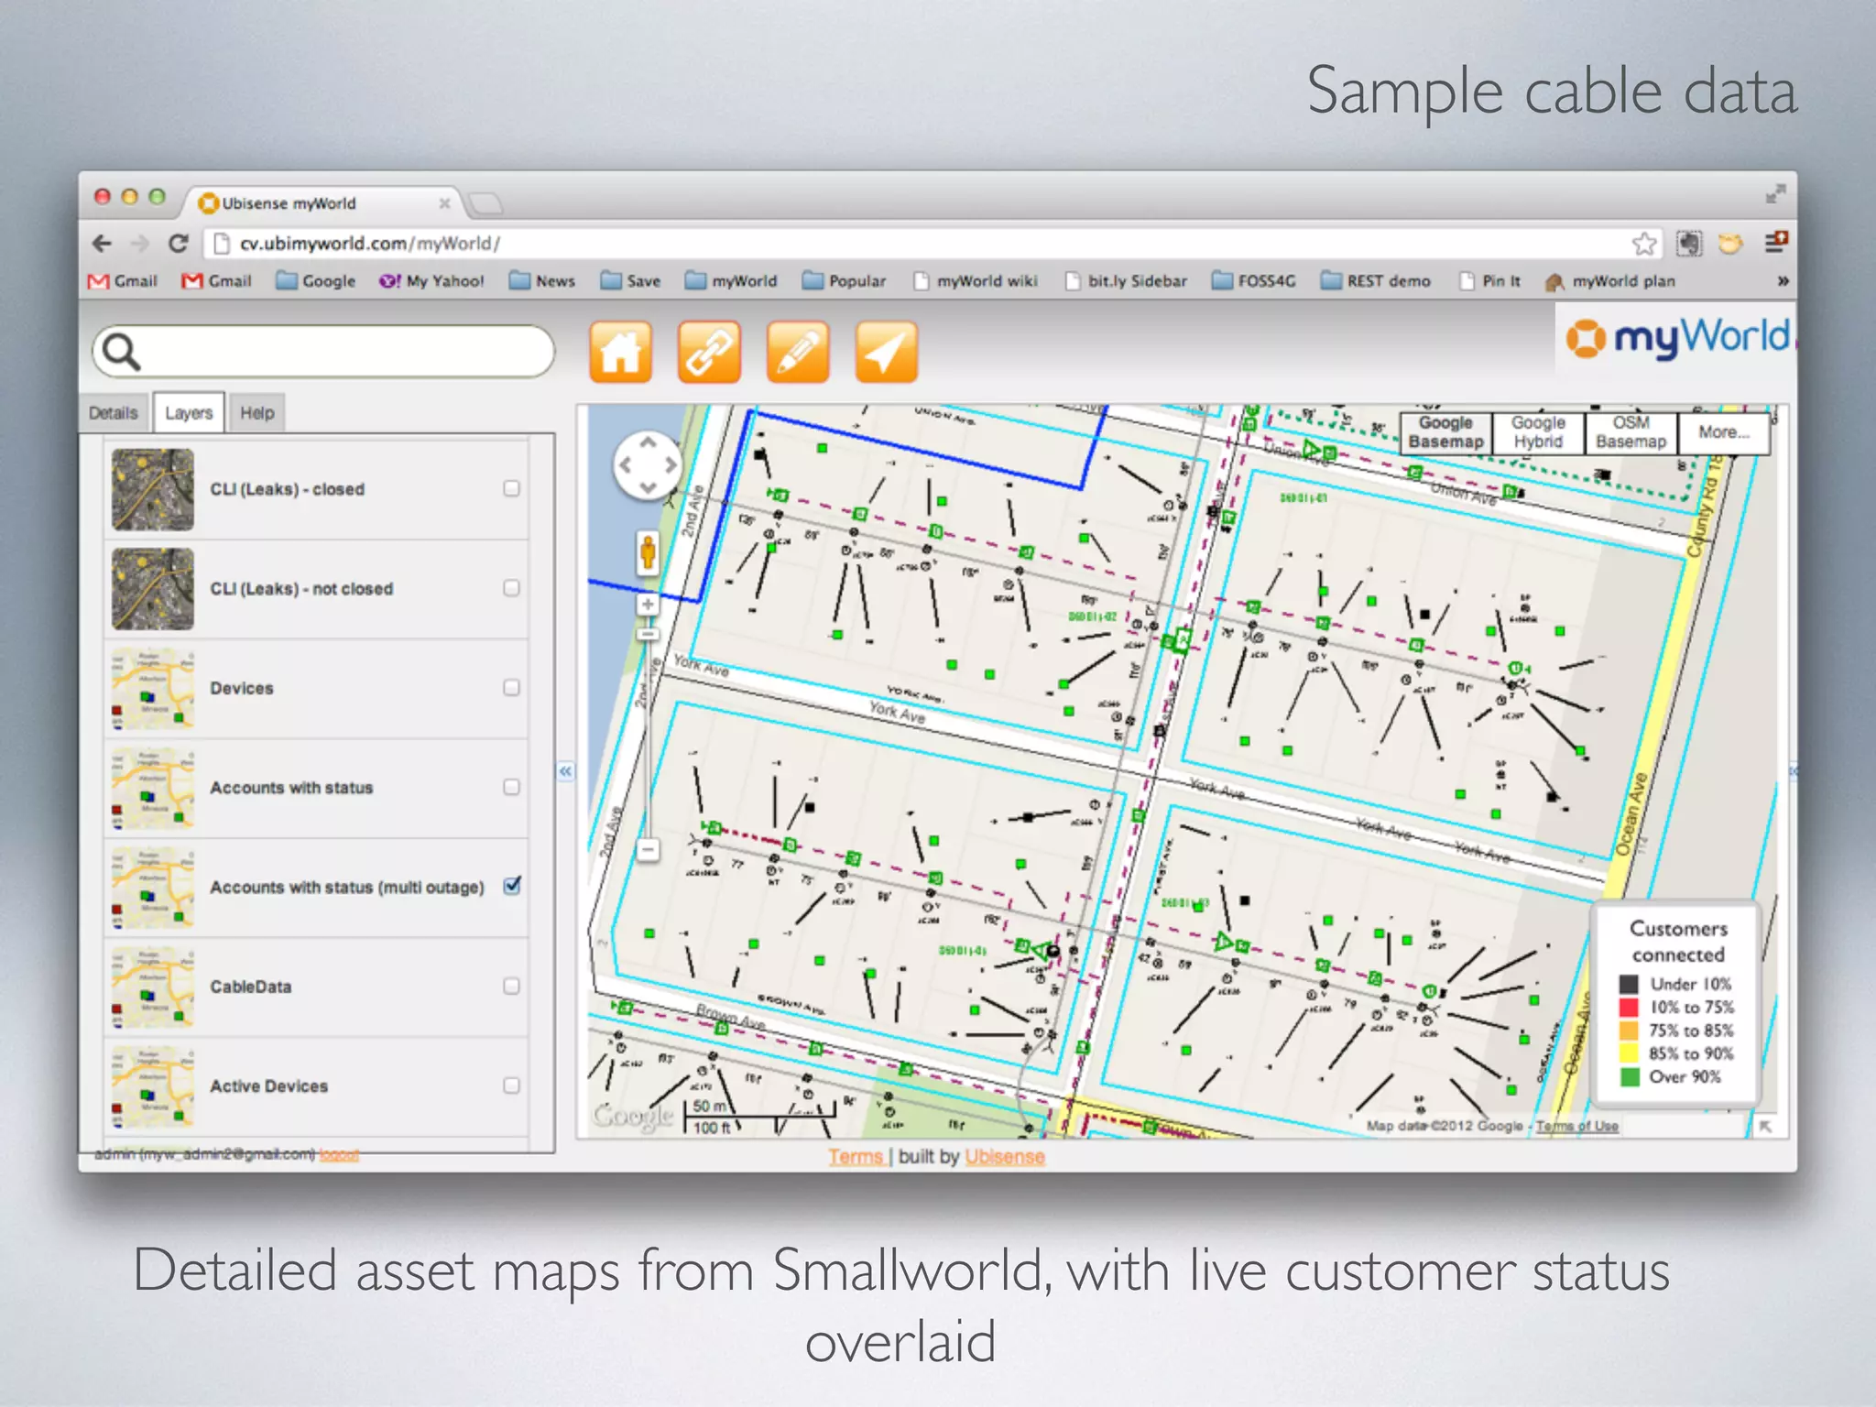Viewport: 1876px width, 1407px height.
Task: Reload the page with the refresh icon
Action: (x=178, y=244)
